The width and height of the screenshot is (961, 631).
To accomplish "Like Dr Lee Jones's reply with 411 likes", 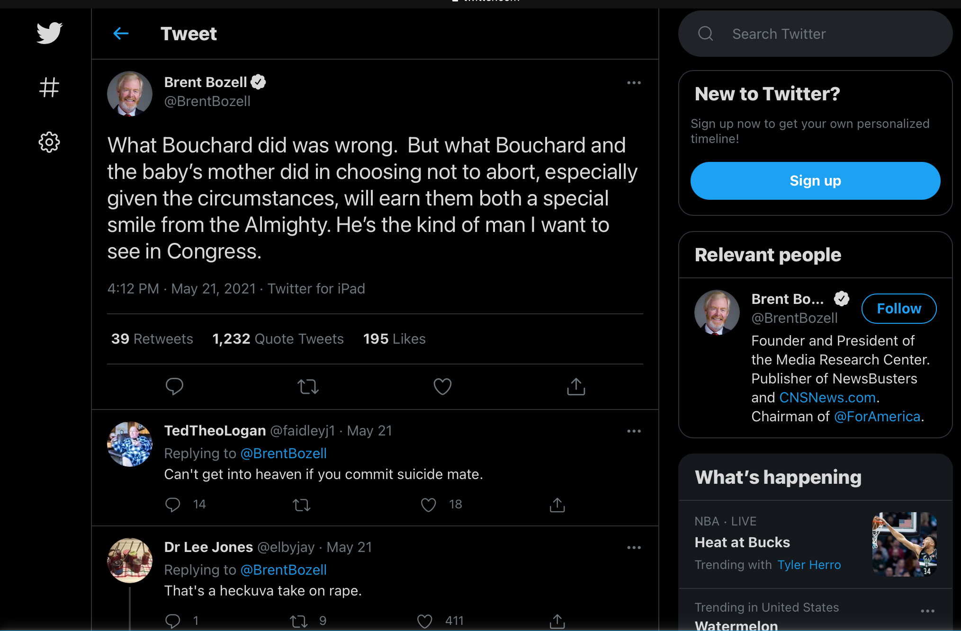I will coord(424,621).
